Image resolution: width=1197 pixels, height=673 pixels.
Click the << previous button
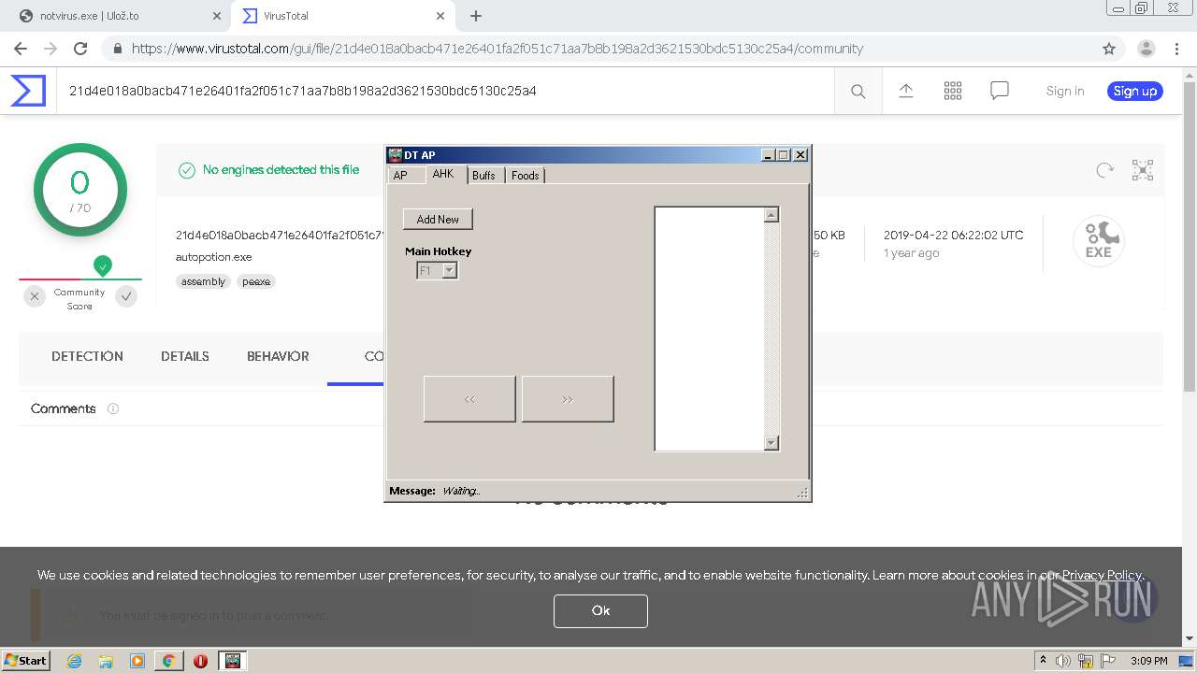point(469,399)
